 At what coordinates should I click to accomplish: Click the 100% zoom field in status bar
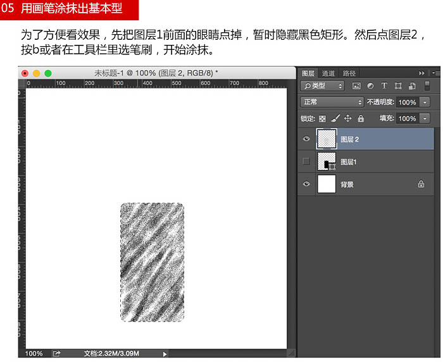pyautogui.click(x=34, y=354)
